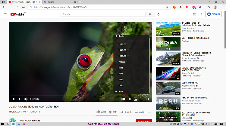226x126 pixels.
Task: Open a new browser tab
Action: coord(80,2)
